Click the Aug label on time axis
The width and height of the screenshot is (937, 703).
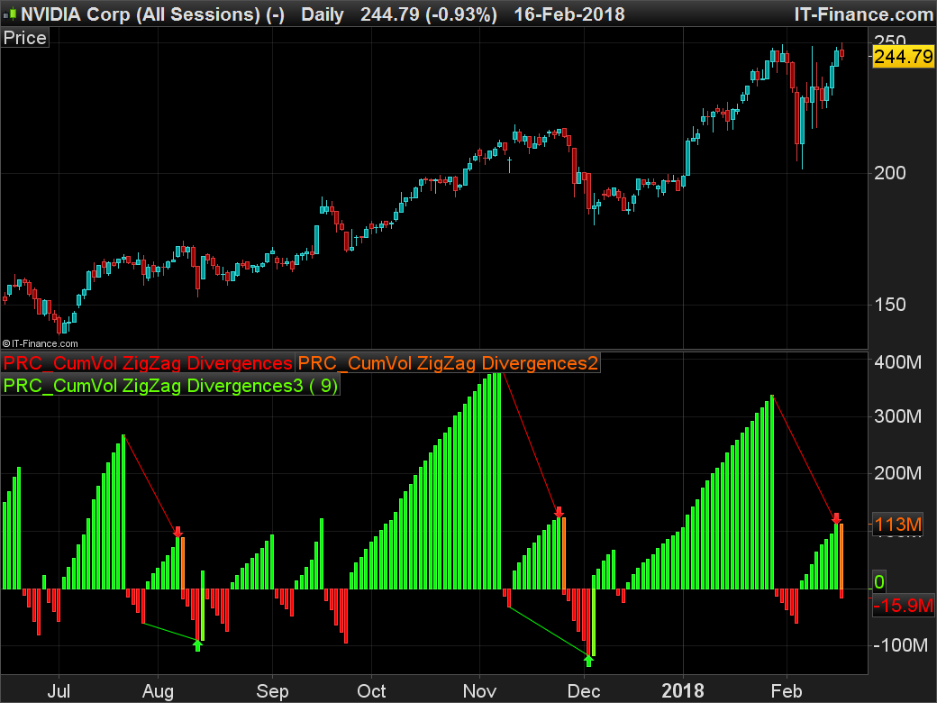tap(158, 691)
